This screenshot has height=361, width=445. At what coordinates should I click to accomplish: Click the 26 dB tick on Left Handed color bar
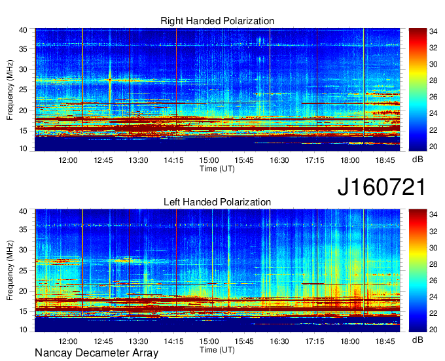pyautogui.click(x=433, y=281)
